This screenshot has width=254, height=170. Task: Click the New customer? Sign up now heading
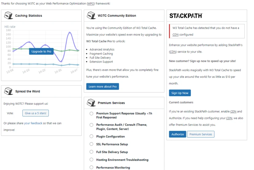(x=202, y=61)
